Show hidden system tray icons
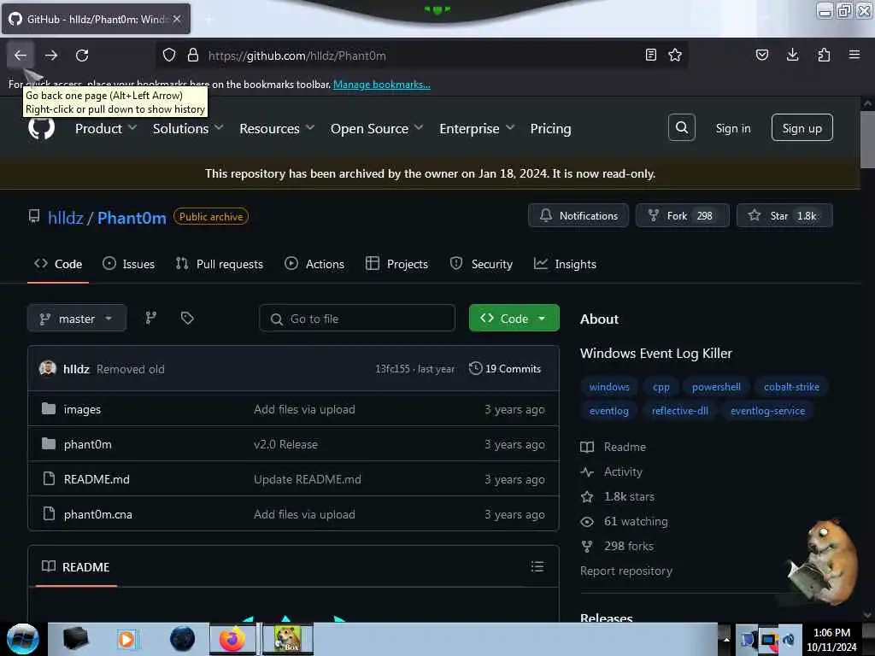 point(726,639)
